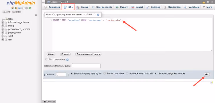Expand the site1 database plus toggle
215x103 pixels.
3,36
